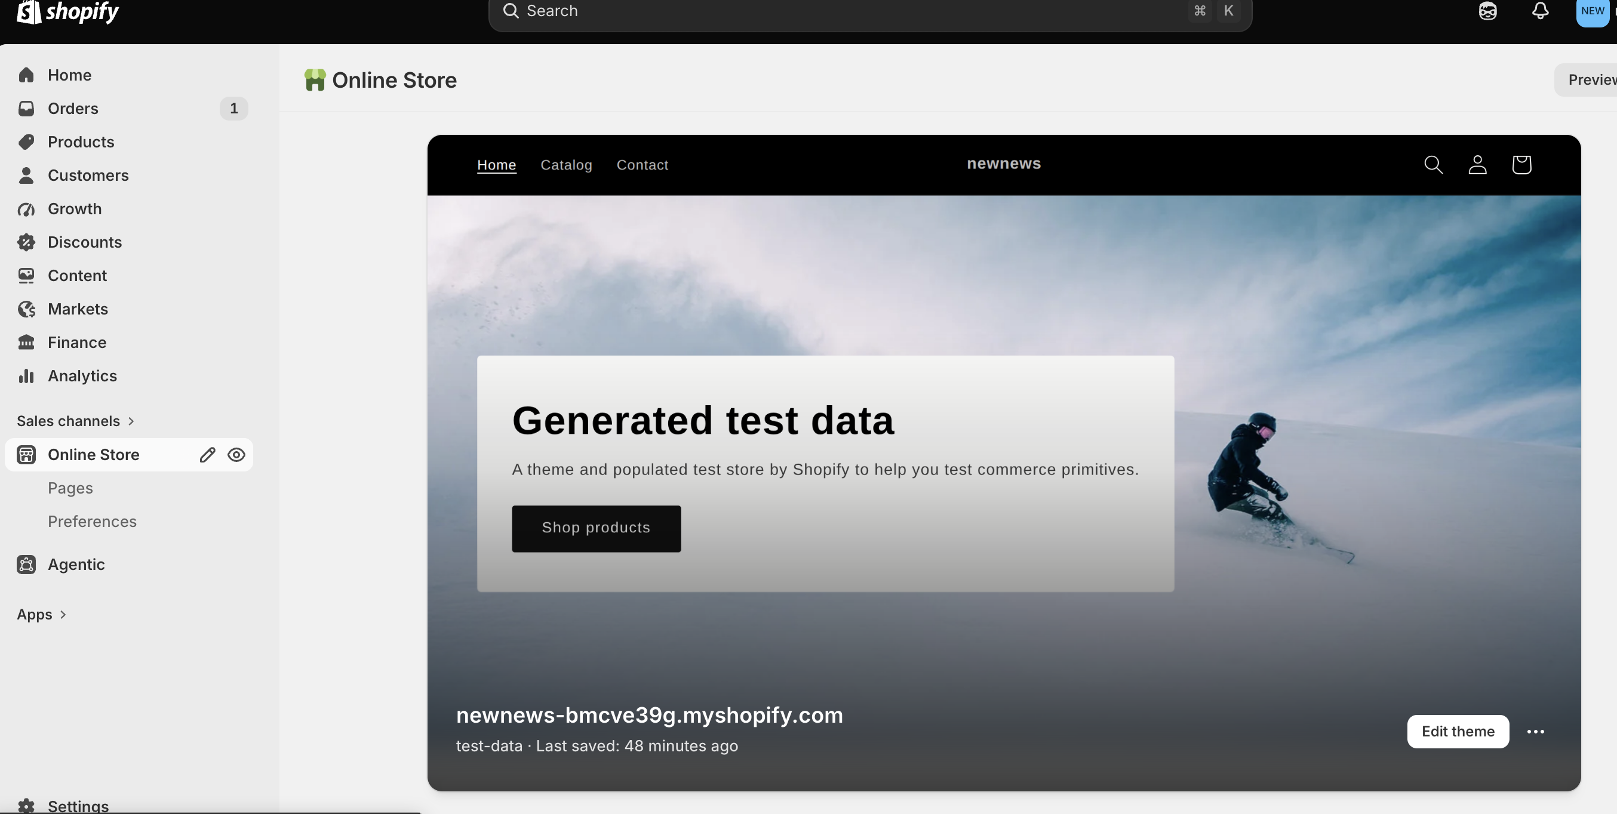Open Settings in the sidebar
The image size is (1617, 814).
point(78,805)
